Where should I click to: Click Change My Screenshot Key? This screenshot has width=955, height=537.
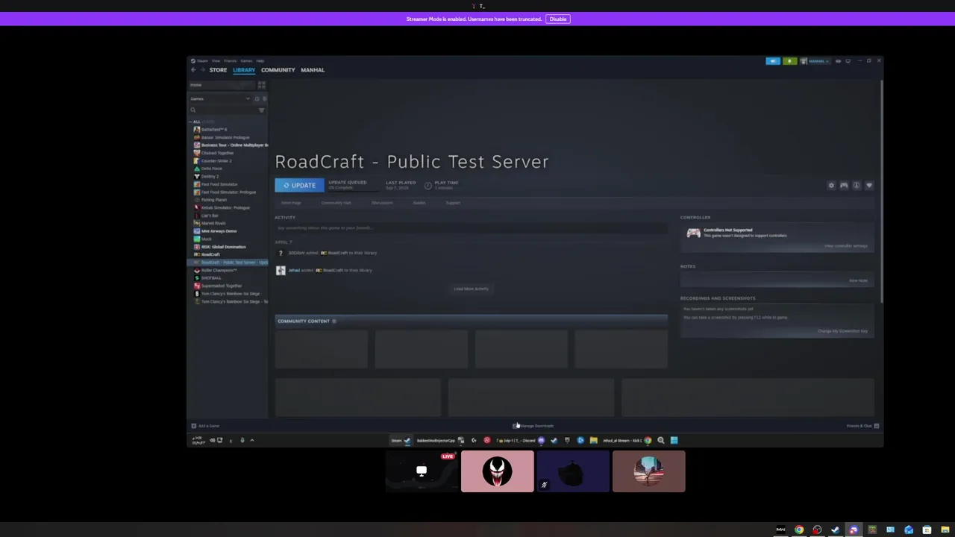(x=842, y=331)
